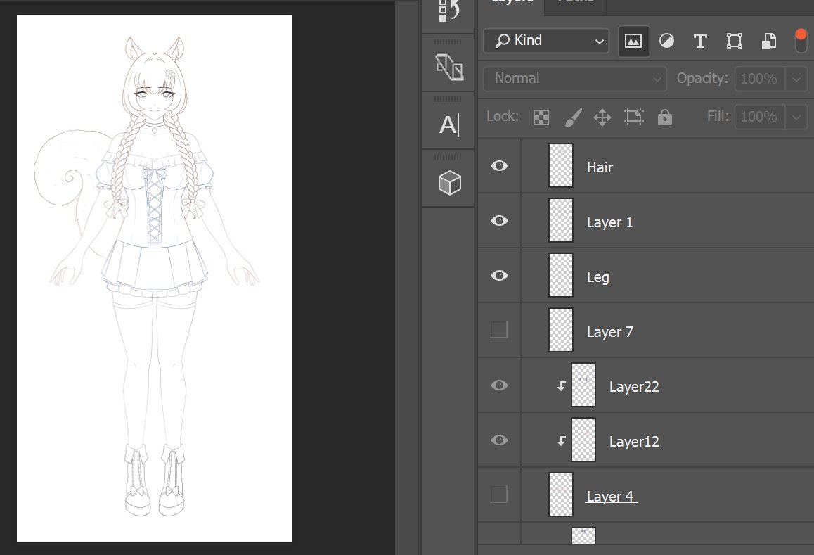This screenshot has width=814, height=555.
Task: Select Layer 4 thumbnail
Action: click(561, 495)
